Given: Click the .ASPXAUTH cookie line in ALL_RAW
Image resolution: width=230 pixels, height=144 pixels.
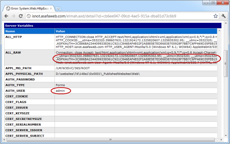Looking at the screenshot, I should [x=136, y=59].
